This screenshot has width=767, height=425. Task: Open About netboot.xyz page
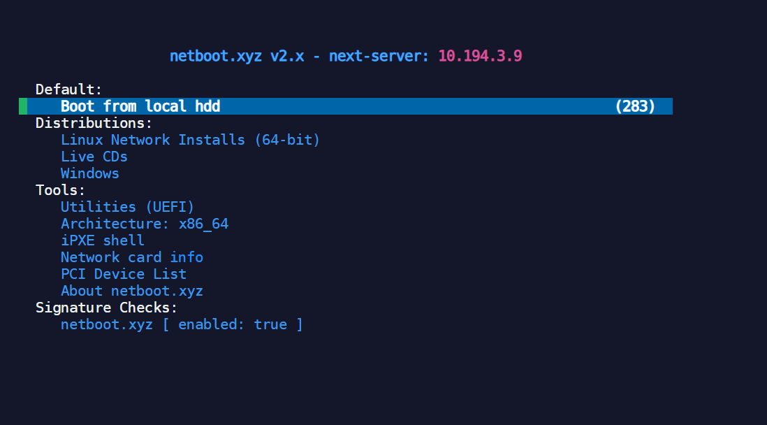pyautogui.click(x=131, y=291)
